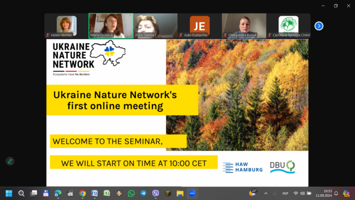The width and height of the screenshot is (355, 200).
Task: Expand hidden system tray icons chevron
Action: 266,193
